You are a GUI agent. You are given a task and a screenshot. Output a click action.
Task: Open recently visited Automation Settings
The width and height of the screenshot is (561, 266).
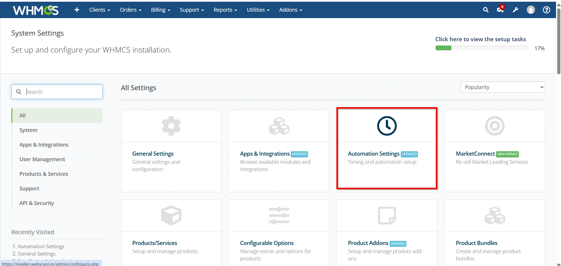41,246
